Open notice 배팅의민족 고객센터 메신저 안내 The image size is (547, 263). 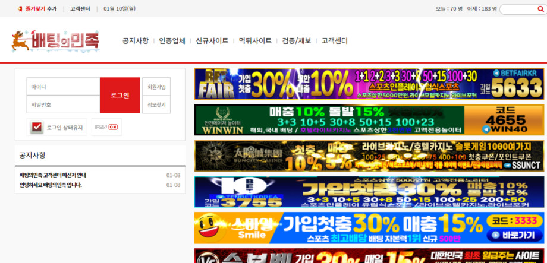pyautogui.click(x=53, y=175)
